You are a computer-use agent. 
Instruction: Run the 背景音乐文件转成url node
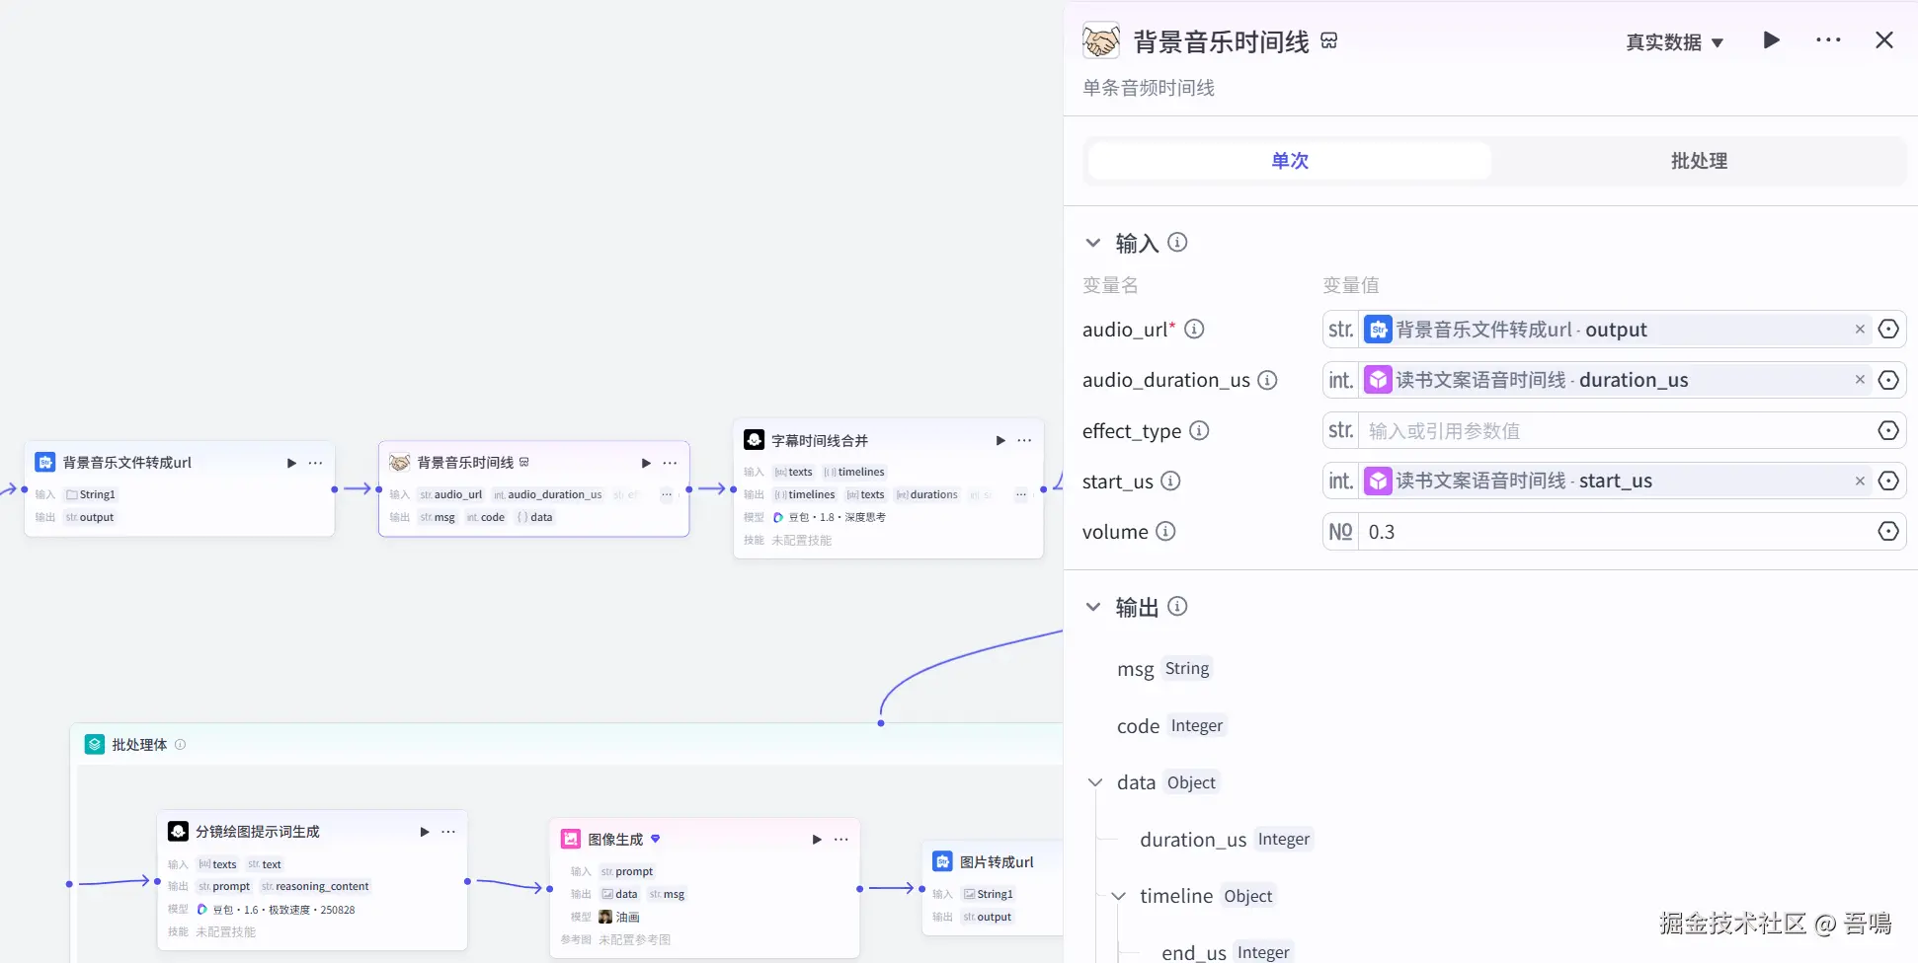[x=291, y=463]
